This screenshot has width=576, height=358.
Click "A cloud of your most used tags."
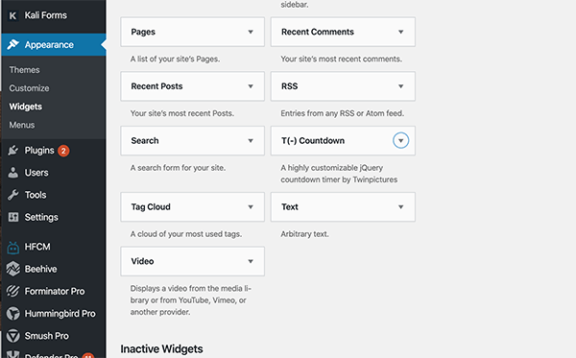[x=186, y=234]
